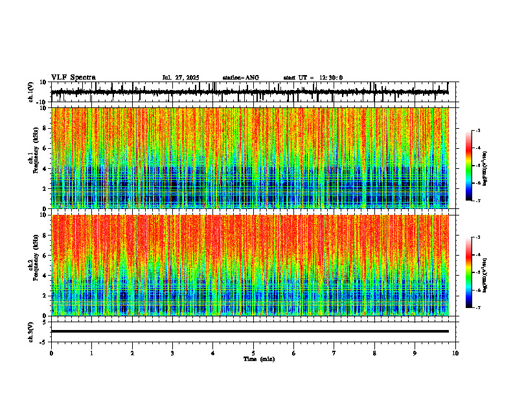Click the time axis tick label "4"
The width and height of the screenshot is (513, 396).
[x=213, y=353]
